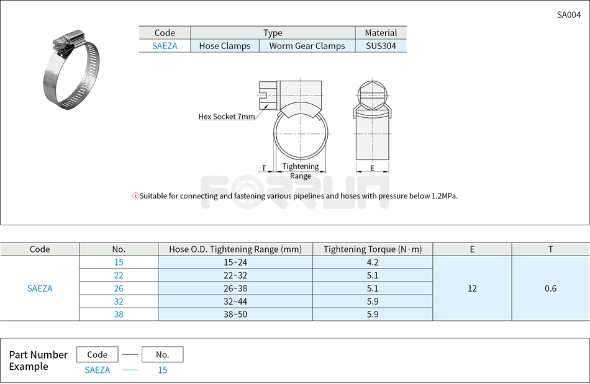
Task: Click the Hose Clamps type cell
Action: pyautogui.click(x=224, y=45)
